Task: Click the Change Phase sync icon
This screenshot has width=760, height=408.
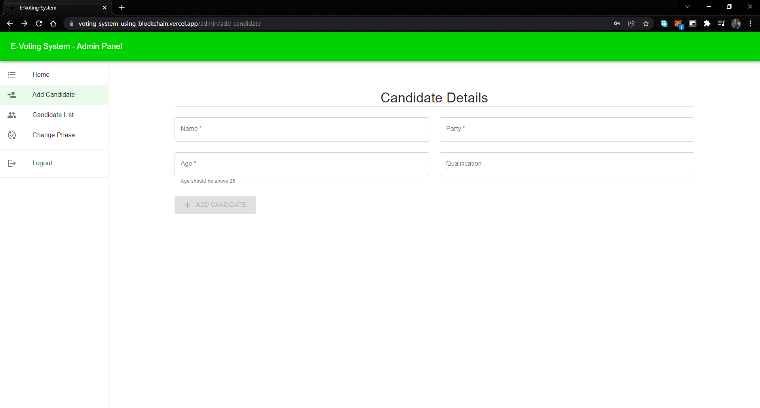Action: 12,135
